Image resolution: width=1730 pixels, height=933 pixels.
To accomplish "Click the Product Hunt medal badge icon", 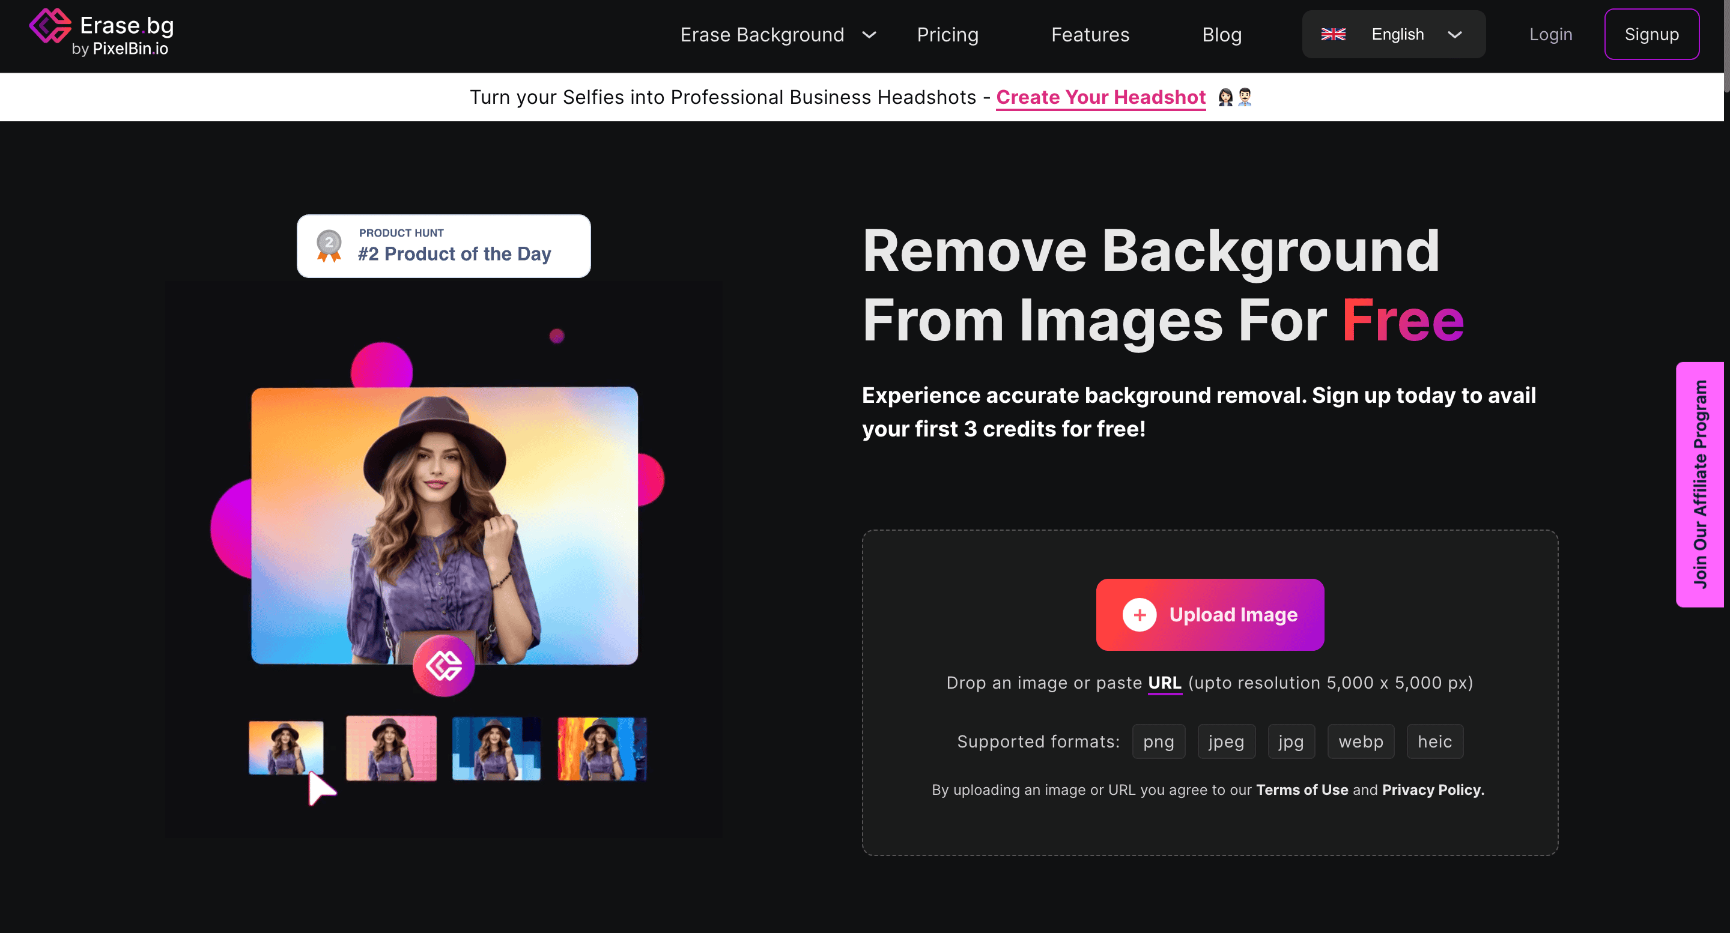I will coord(329,246).
